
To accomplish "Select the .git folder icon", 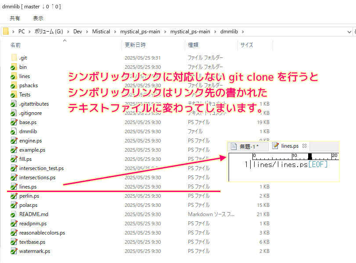I will click(x=14, y=57).
